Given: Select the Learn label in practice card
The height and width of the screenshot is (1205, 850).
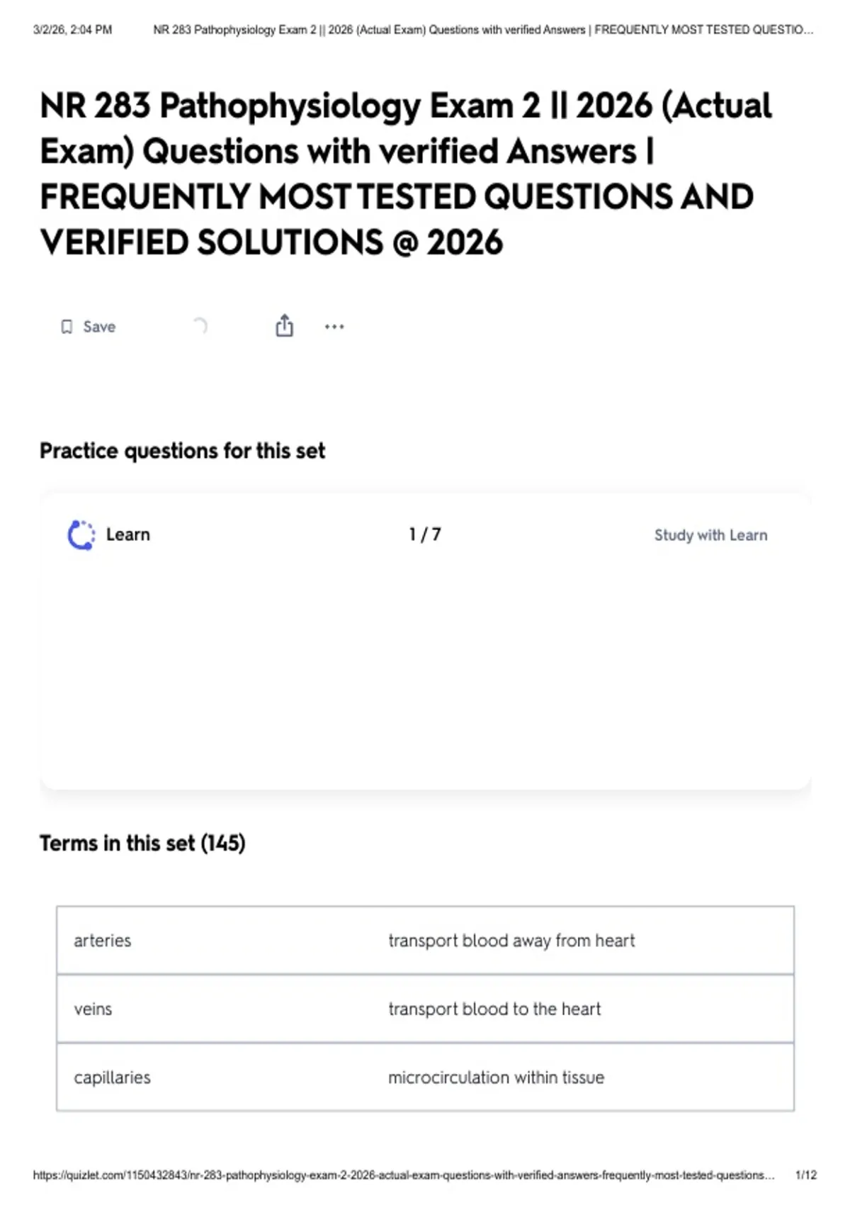Looking at the screenshot, I should click(128, 534).
